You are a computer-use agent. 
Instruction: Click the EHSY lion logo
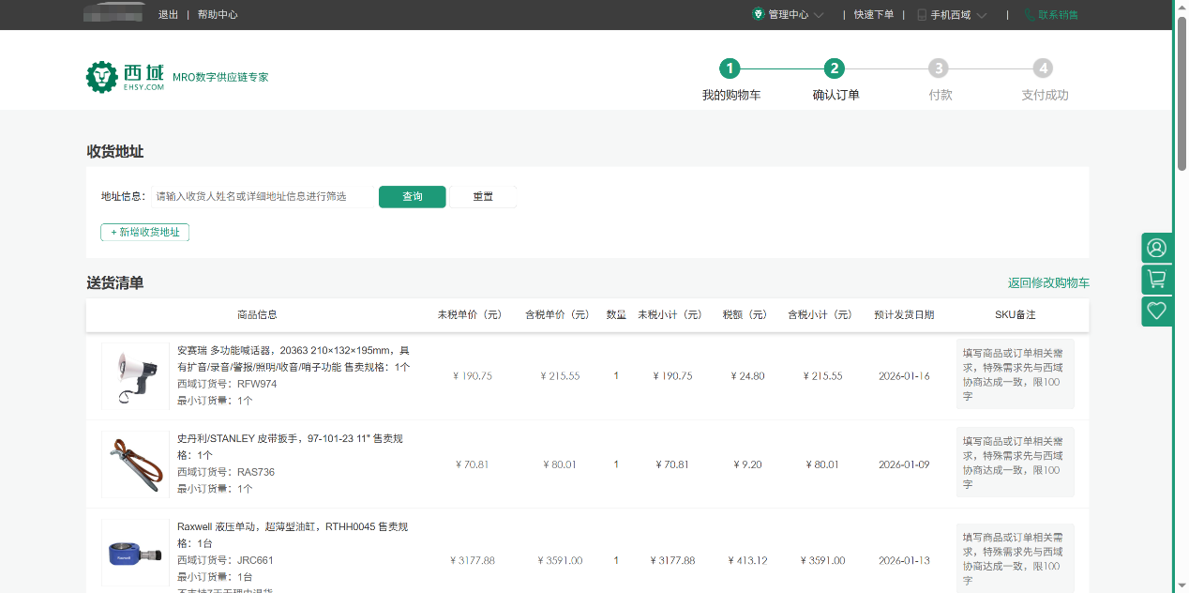(x=101, y=77)
